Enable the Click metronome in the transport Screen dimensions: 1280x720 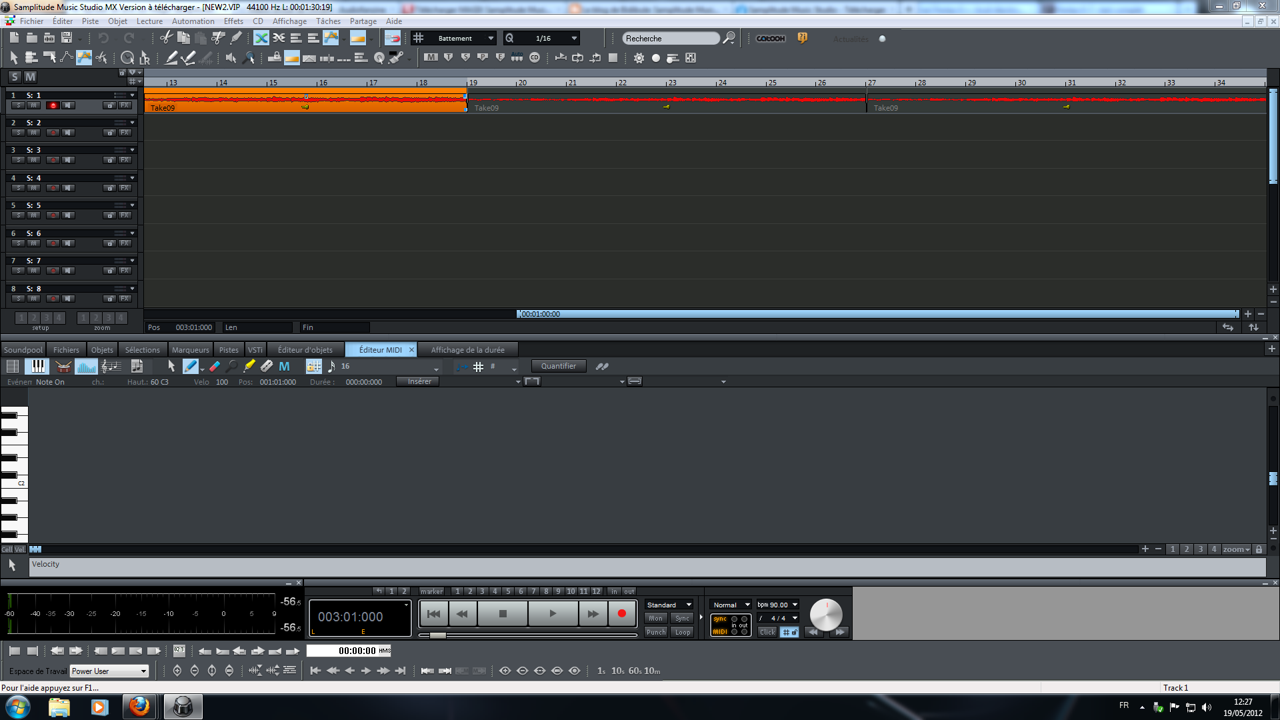pyautogui.click(x=767, y=632)
